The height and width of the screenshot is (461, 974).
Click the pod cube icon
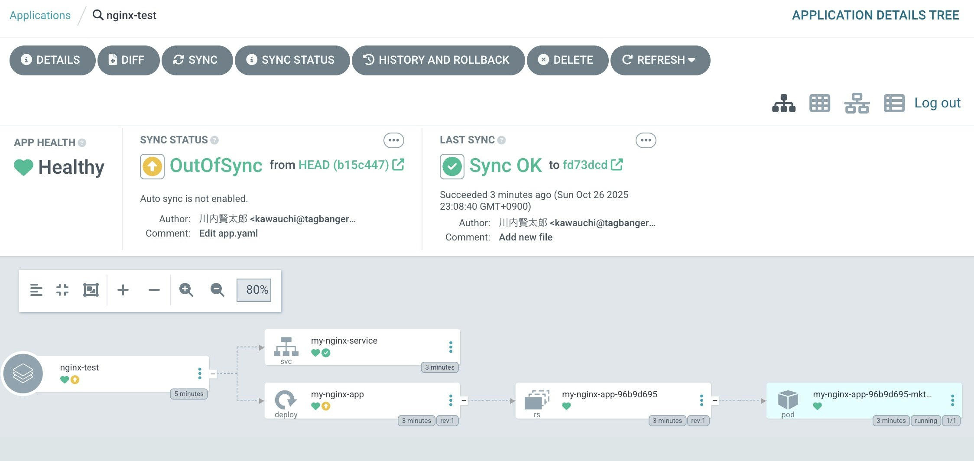(x=788, y=399)
